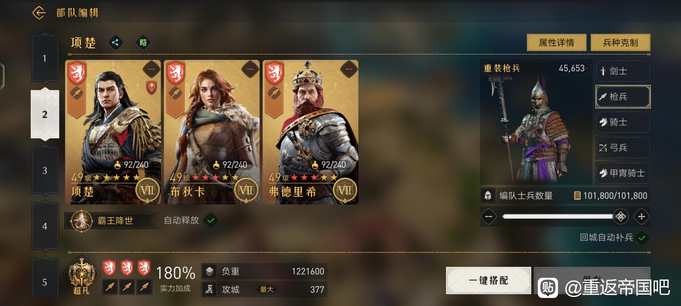The image size is (681, 306).
Task: Open the 霸王降世 skill icon
Action: tap(82, 221)
